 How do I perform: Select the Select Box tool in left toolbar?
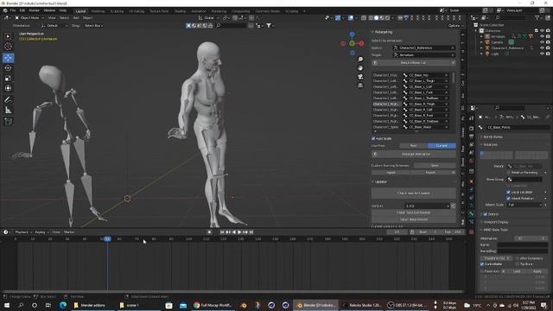(8, 36)
